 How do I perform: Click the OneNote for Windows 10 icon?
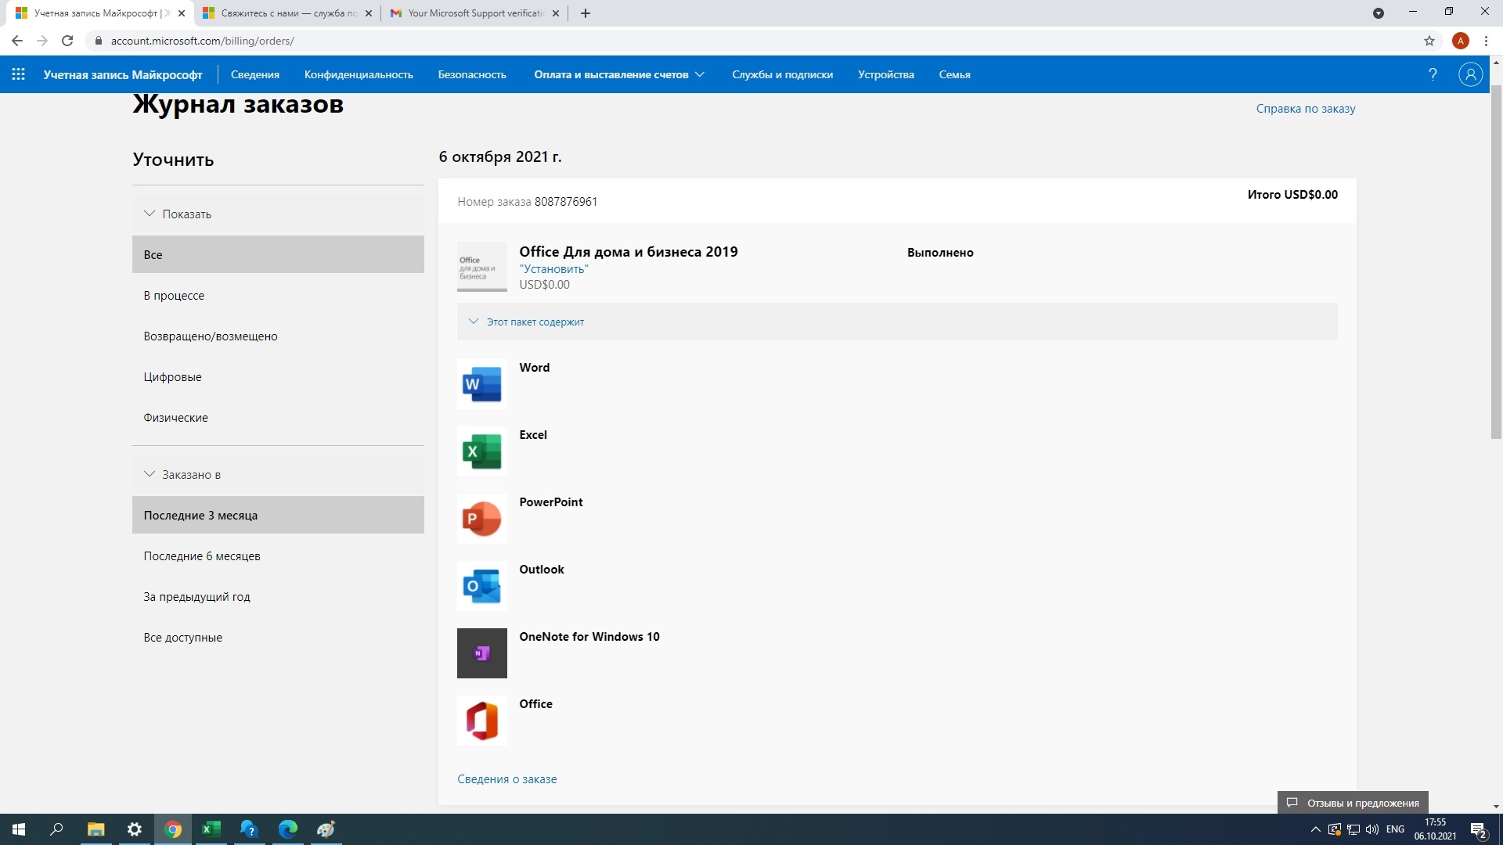pos(481,653)
